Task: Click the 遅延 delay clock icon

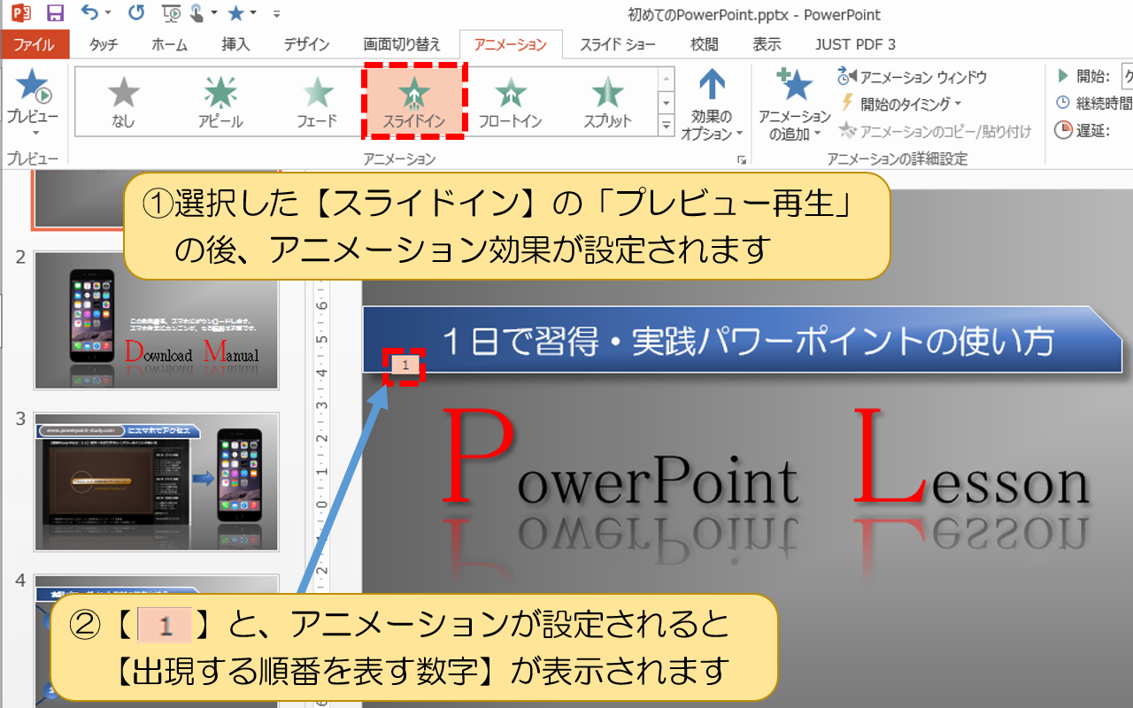Action: [x=1063, y=130]
